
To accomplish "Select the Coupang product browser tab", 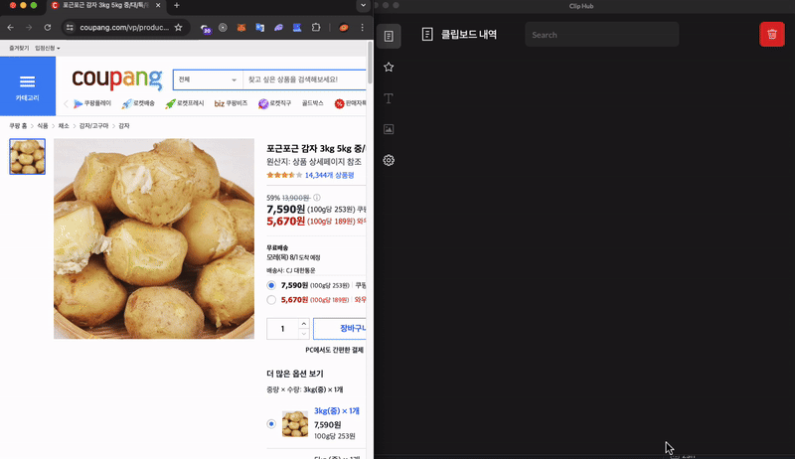I will click(106, 5).
